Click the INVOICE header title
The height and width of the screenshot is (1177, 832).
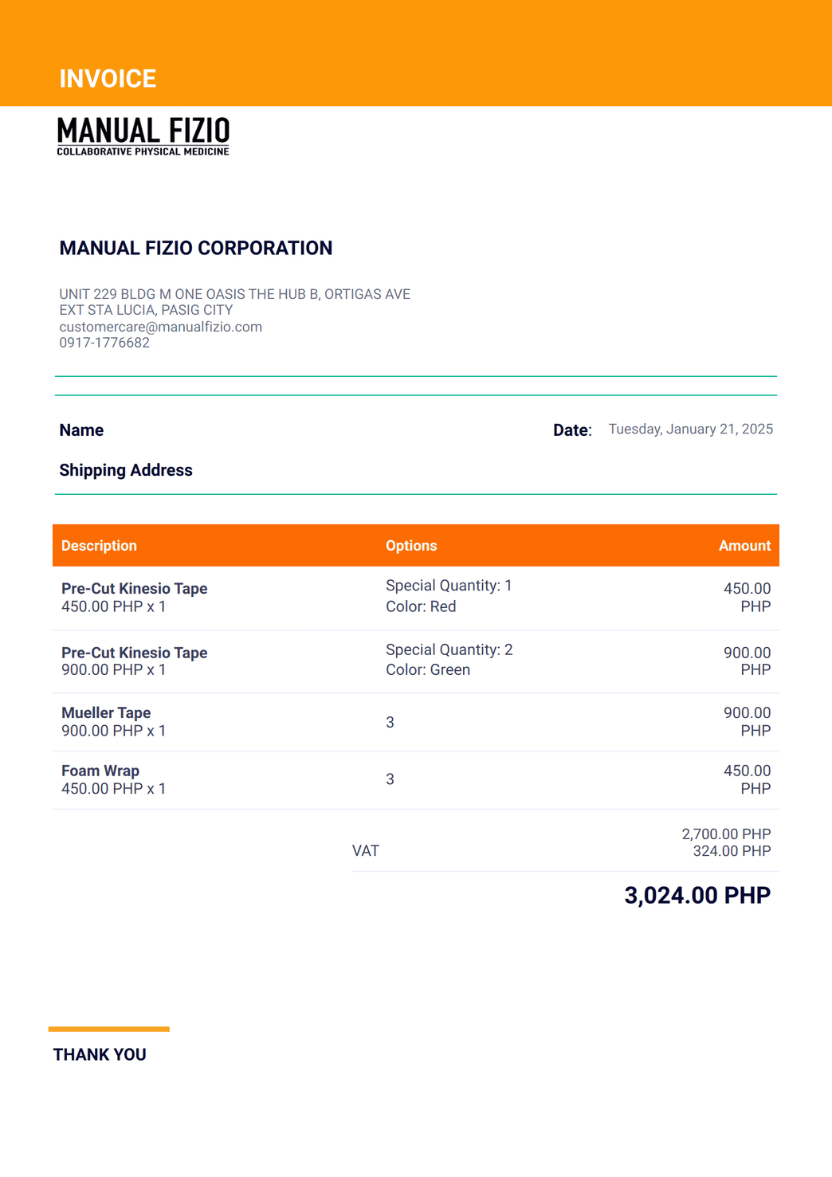click(x=108, y=79)
